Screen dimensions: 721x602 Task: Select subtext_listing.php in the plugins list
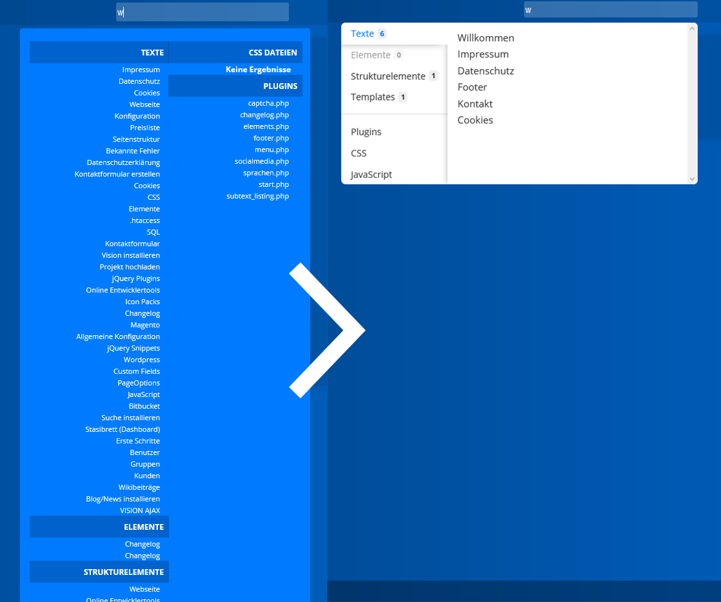(x=257, y=196)
